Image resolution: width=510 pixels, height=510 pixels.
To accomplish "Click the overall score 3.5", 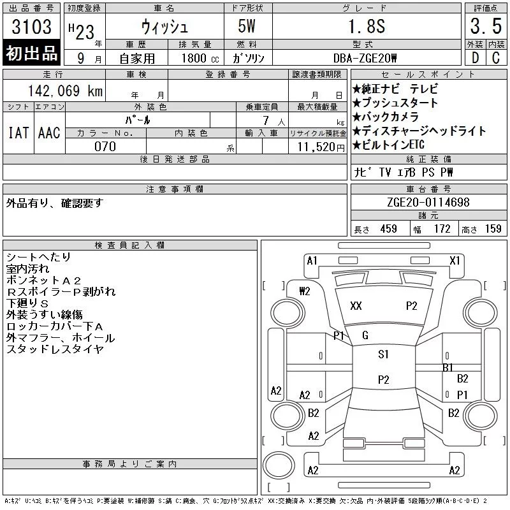I will 486,26.
